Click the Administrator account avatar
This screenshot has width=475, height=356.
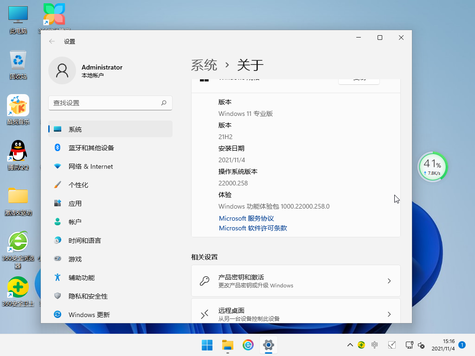(62, 70)
